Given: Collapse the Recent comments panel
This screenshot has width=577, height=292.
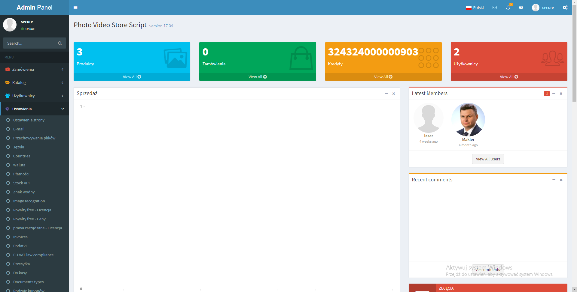Looking at the screenshot, I should (554, 180).
